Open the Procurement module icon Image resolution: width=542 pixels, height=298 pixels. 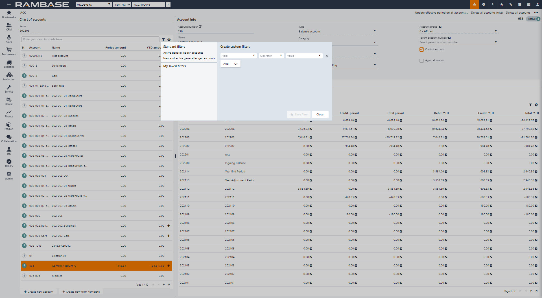(x=9, y=51)
